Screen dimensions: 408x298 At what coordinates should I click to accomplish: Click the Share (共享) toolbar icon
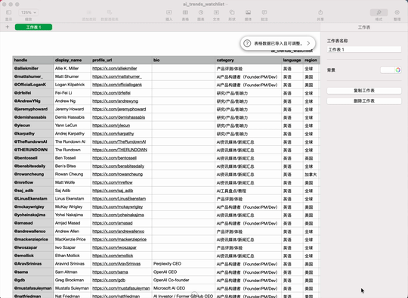pyautogui.click(x=320, y=13)
